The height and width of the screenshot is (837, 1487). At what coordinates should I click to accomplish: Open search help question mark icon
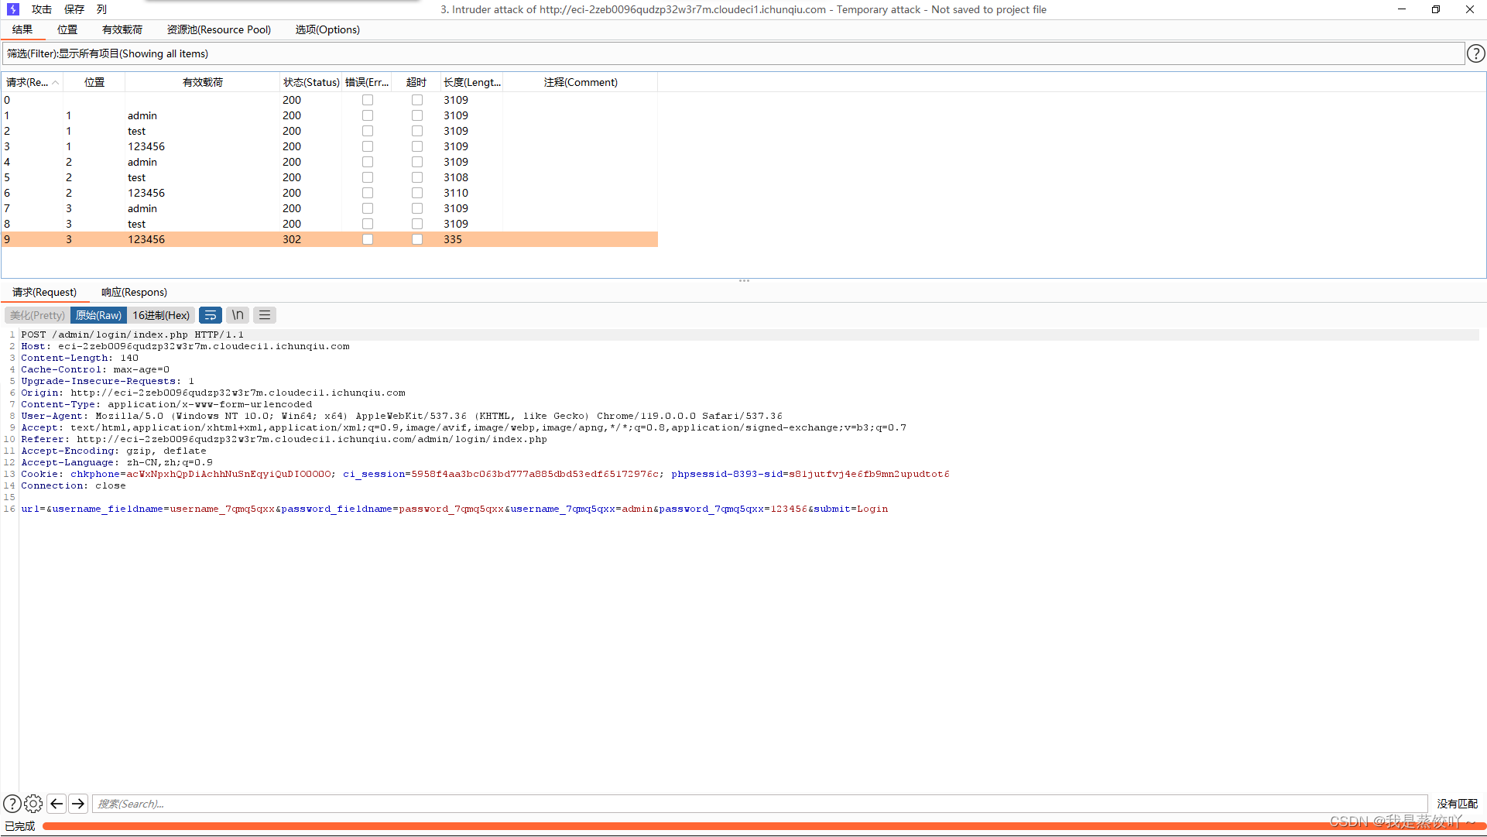tap(12, 804)
